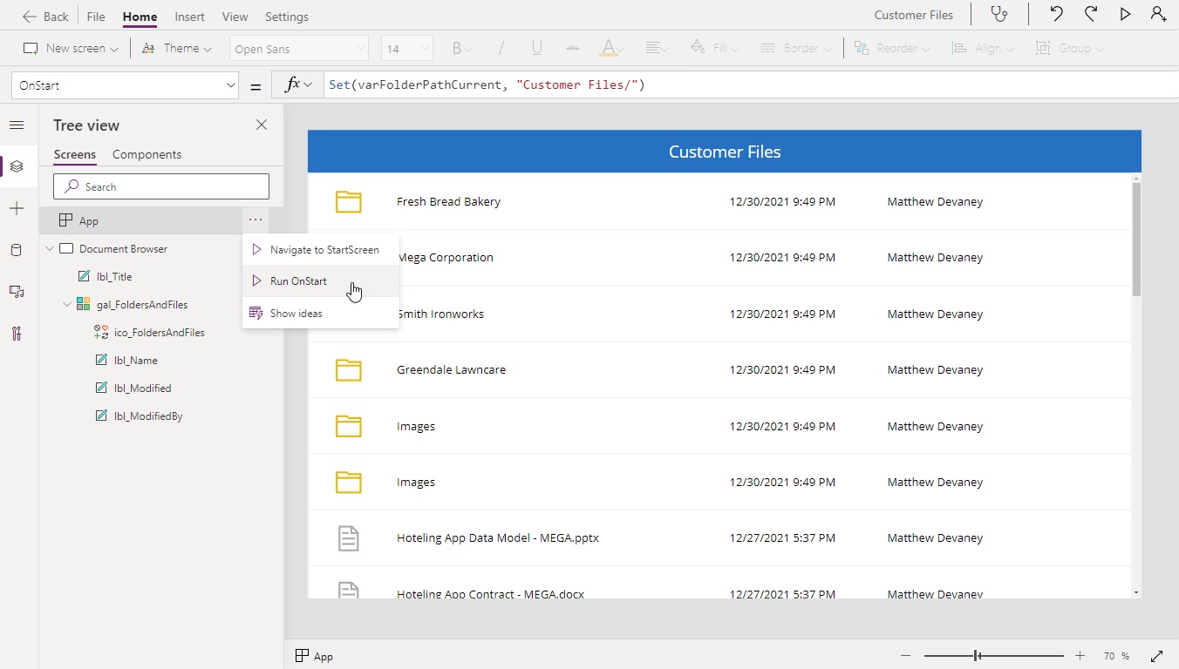Open the Media pane in the left rail
Screen dimensions: 1179x669
pos(17,292)
